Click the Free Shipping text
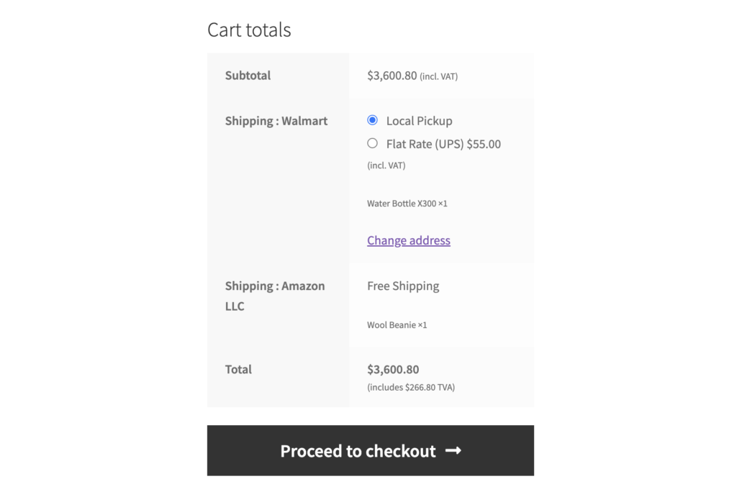Viewport: 737px width, 497px height. [x=403, y=286]
